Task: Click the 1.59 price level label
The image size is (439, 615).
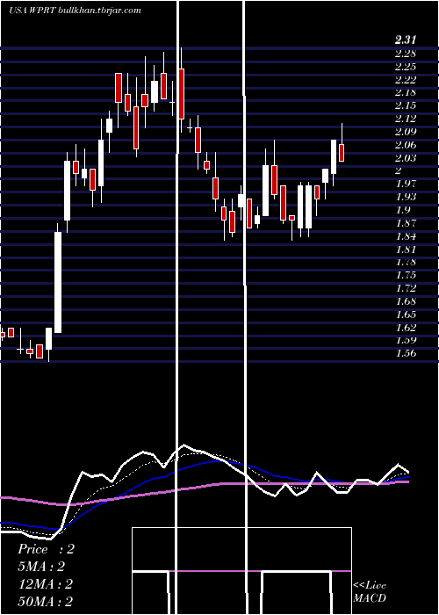Action: pos(406,340)
